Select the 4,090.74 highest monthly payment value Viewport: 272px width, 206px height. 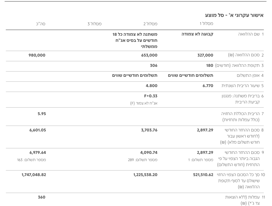(x=149, y=152)
